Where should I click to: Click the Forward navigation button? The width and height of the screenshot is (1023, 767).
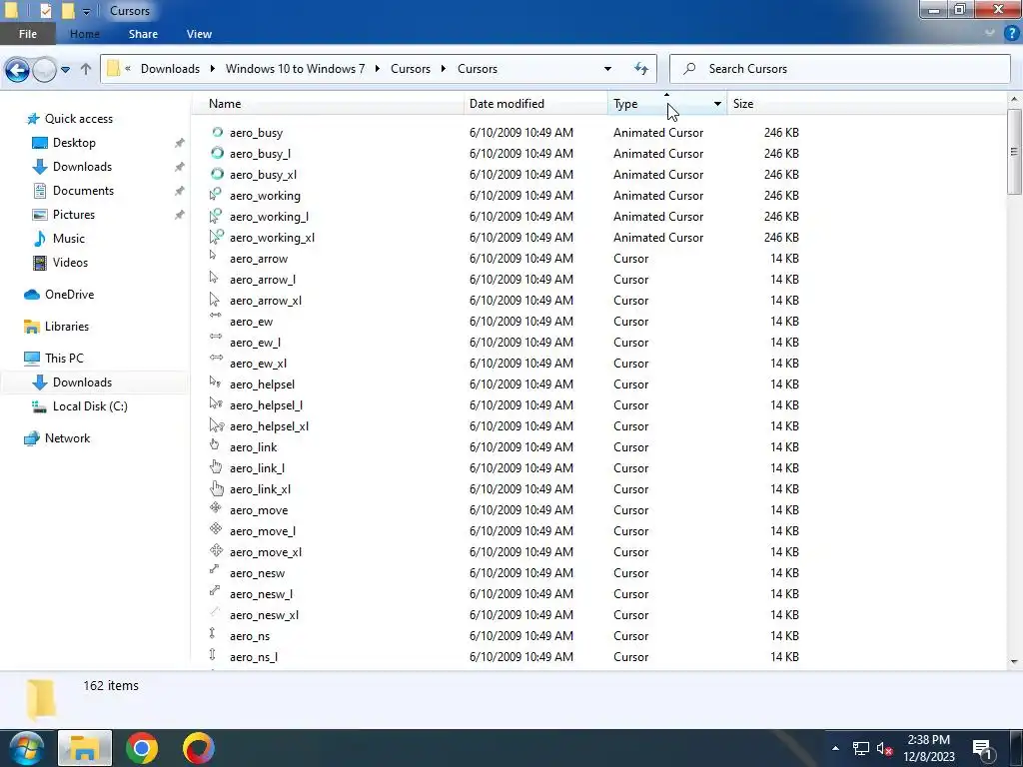pos(44,69)
